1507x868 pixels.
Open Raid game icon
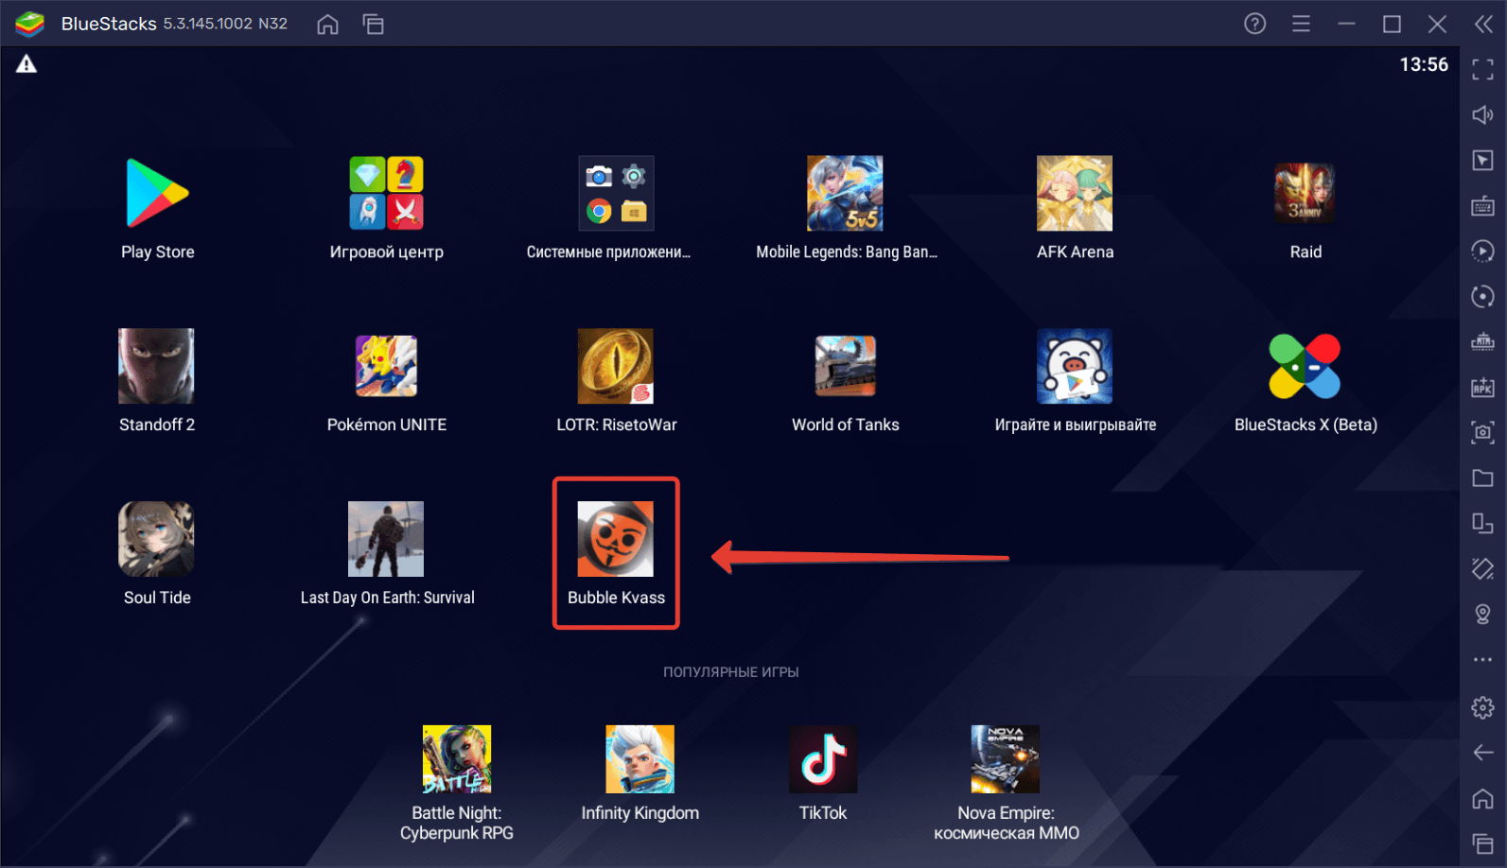coord(1305,194)
